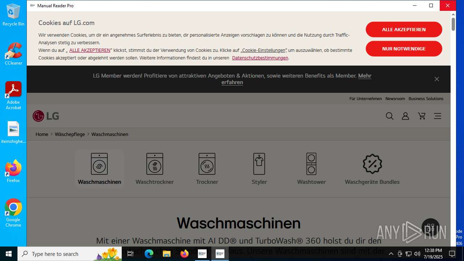Open the site search magnifier icon
Viewport: 464px width, 261px height.
pyautogui.click(x=390, y=116)
